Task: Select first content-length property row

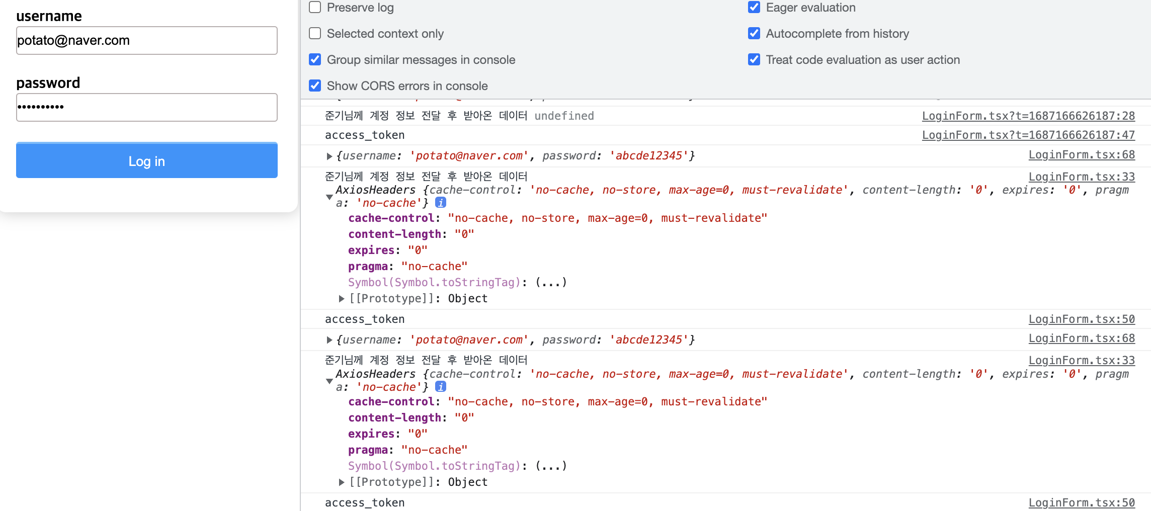Action: tap(411, 234)
